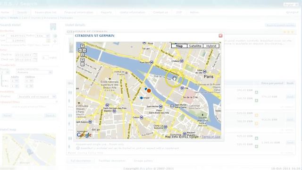
Task: Zoom in with the plus map control
Action: 82,60
